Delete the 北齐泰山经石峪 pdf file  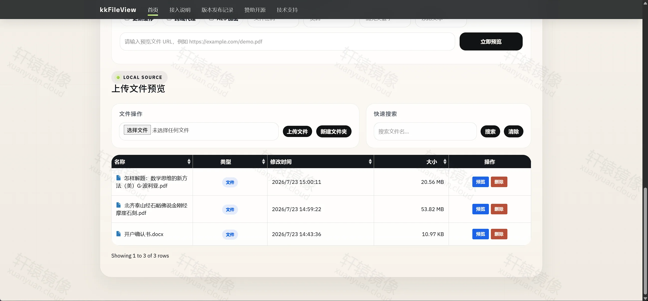point(499,209)
